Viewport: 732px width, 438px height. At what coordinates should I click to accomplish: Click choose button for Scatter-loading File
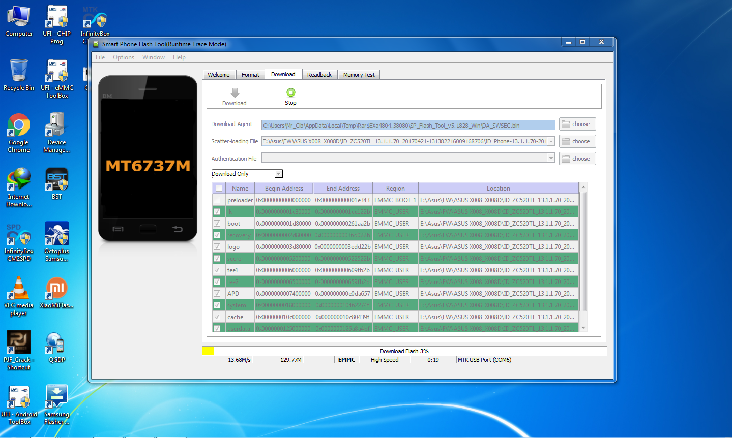(x=577, y=141)
